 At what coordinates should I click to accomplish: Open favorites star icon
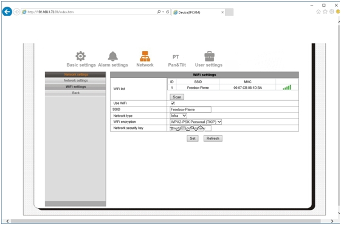click(x=325, y=12)
